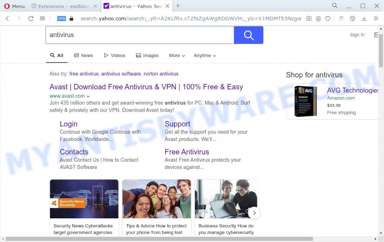
Task: Close the Extensions tab
Action: point(95,6)
